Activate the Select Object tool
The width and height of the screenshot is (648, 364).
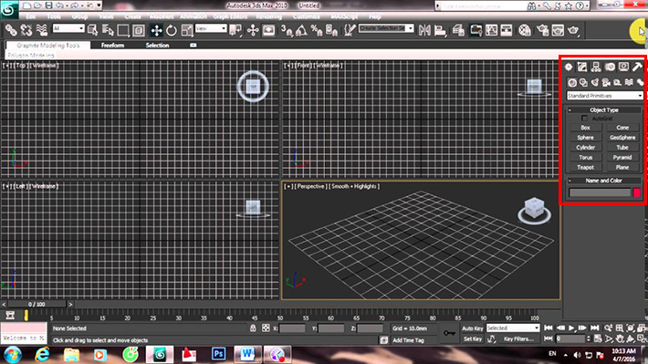click(x=92, y=30)
